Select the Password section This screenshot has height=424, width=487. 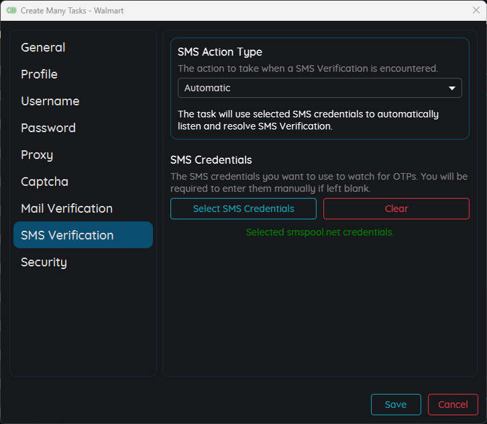pyautogui.click(x=48, y=128)
